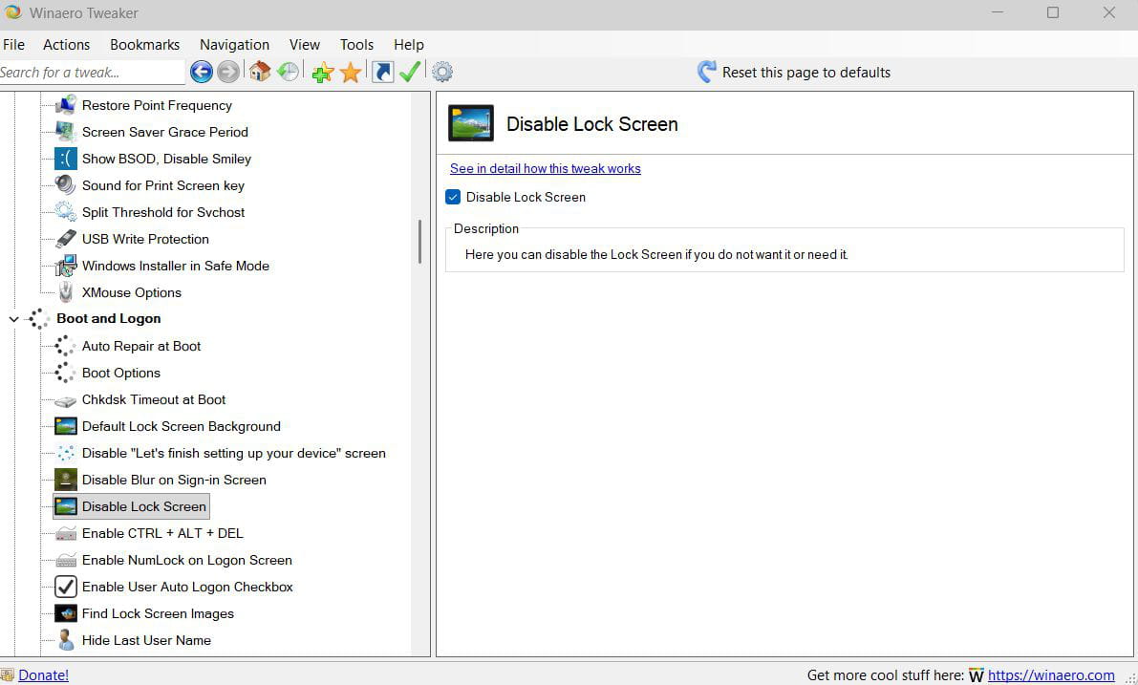Open the Navigation menu

(234, 45)
